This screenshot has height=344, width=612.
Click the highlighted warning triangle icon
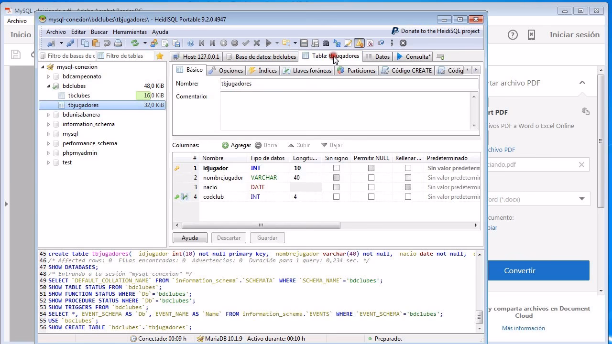[x=360, y=43]
